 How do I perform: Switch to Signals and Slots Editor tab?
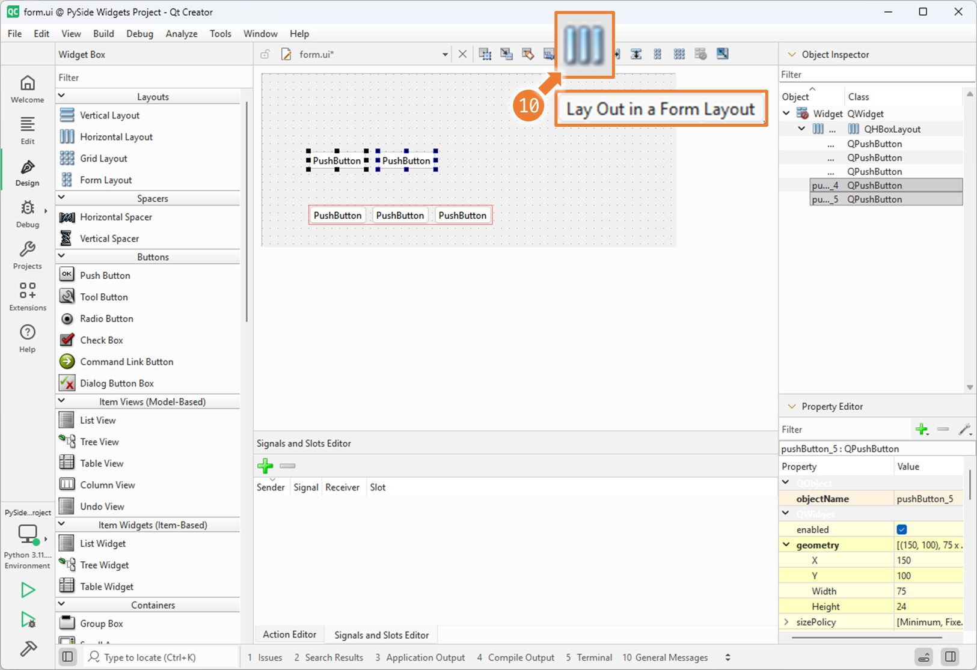point(381,635)
